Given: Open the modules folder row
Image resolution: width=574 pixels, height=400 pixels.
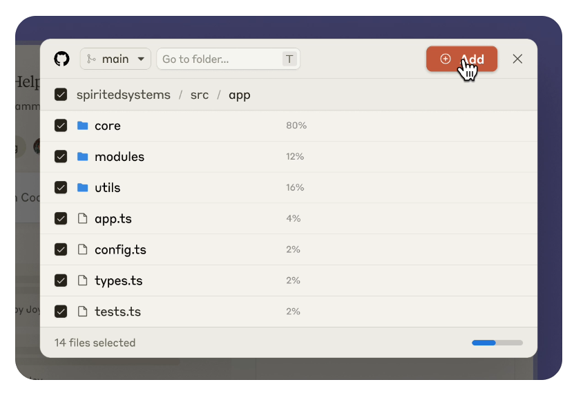Looking at the screenshot, I should pyautogui.click(x=119, y=157).
